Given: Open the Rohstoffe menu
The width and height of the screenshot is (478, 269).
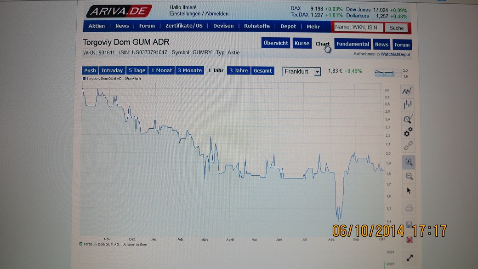Looking at the screenshot, I should [x=256, y=26].
